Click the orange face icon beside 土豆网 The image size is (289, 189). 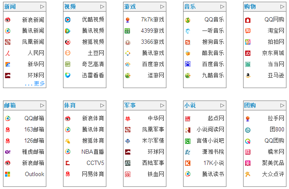click(x=68, y=53)
